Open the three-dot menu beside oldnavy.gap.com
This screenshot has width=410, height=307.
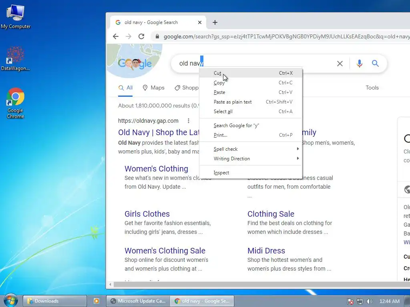click(x=189, y=121)
